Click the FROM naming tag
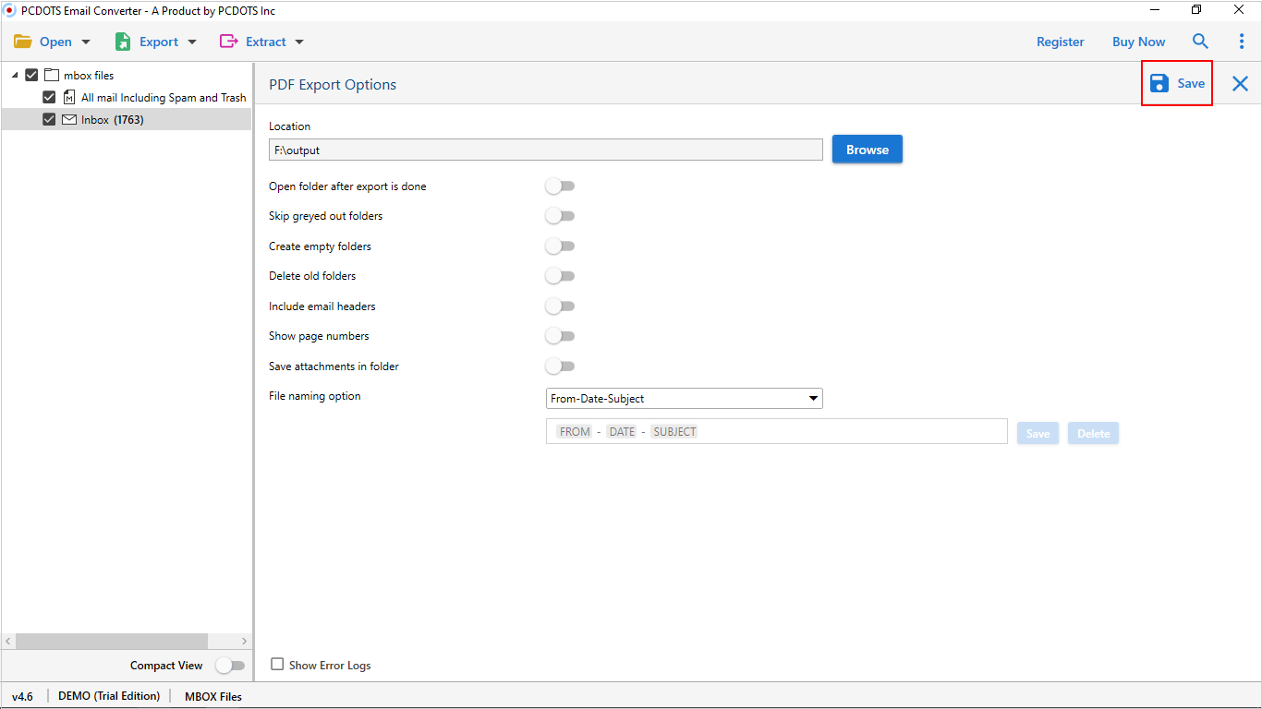Screen dimensions: 1262x709 [575, 432]
